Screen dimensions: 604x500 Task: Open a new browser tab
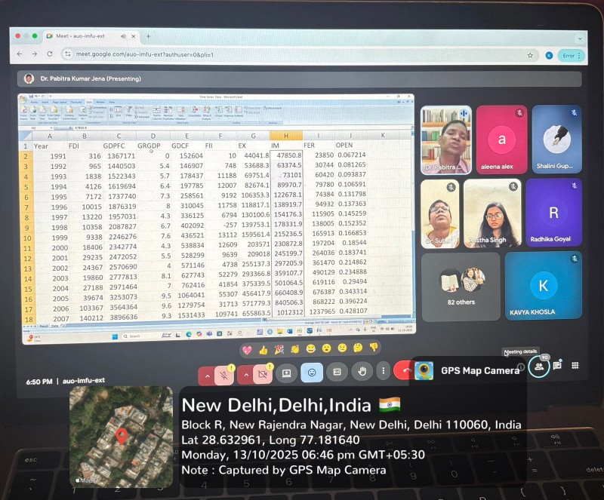[x=148, y=35]
